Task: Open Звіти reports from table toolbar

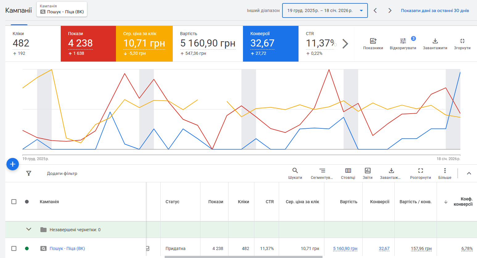Action: tap(368, 173)
